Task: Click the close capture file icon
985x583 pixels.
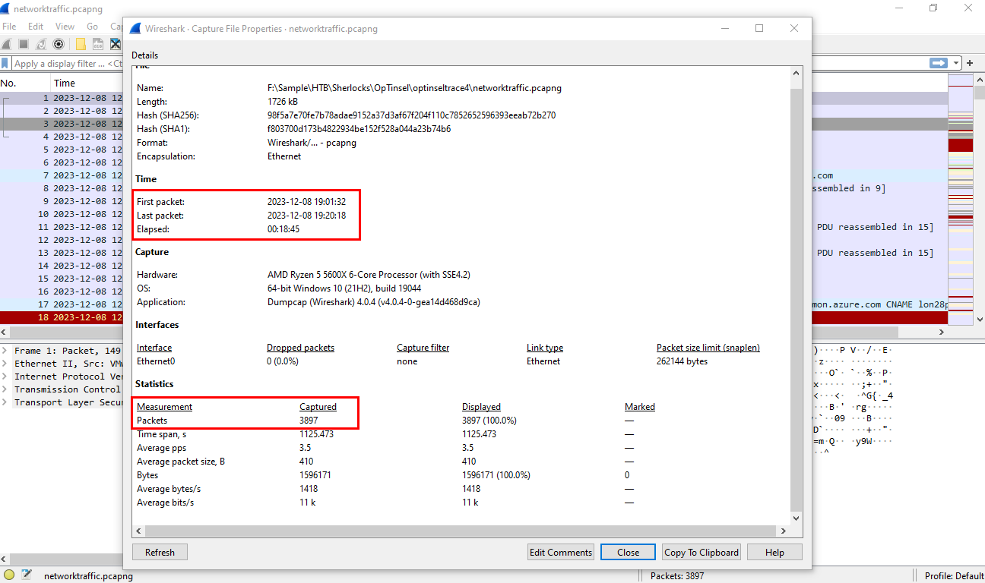Action: pos(116,44)
